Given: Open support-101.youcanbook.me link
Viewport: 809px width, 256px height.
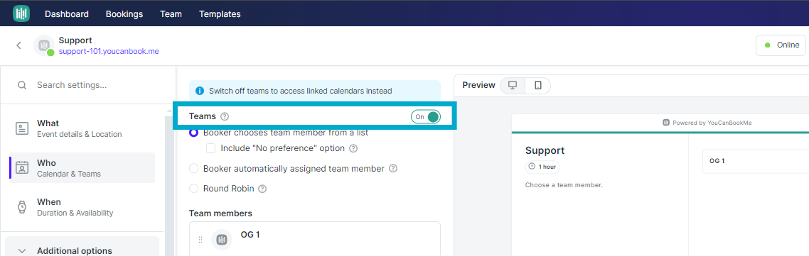Looking at the screenshot, I should [x=109, y=51].
